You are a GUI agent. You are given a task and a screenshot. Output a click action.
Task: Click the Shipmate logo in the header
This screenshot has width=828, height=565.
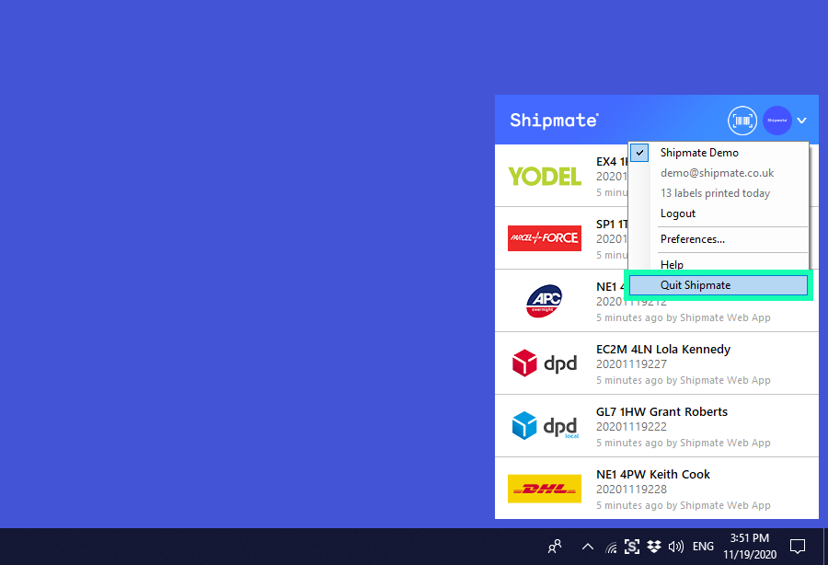click(x=554, y=121)
